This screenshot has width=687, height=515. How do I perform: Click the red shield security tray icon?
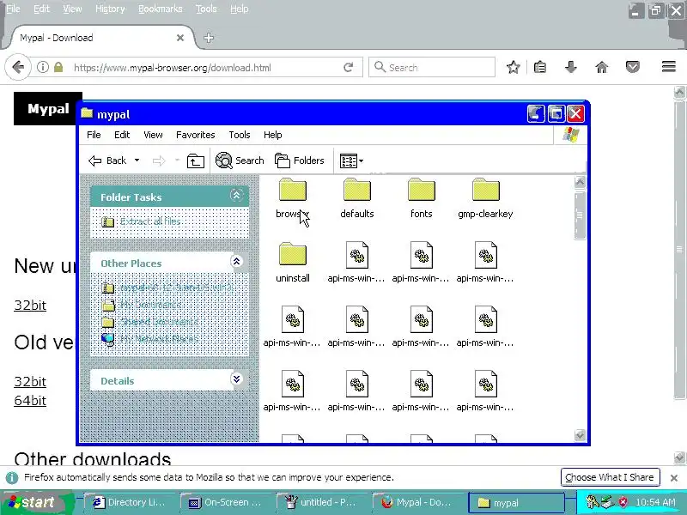[x=623, y=502]
